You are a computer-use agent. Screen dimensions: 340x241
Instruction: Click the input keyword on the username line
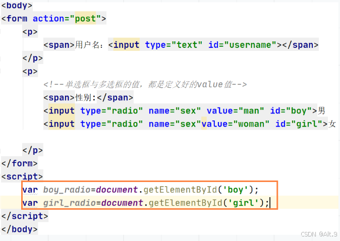[x=127, y=45]
